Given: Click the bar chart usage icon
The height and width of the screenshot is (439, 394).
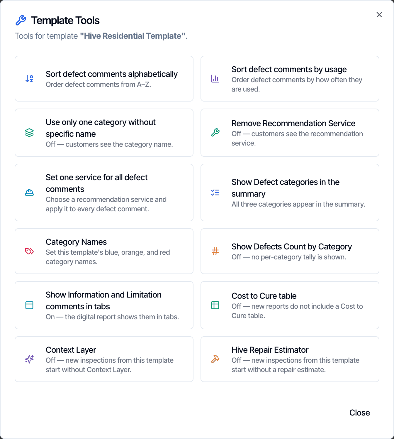Looking at the screenshot, I should pos(215,79).
